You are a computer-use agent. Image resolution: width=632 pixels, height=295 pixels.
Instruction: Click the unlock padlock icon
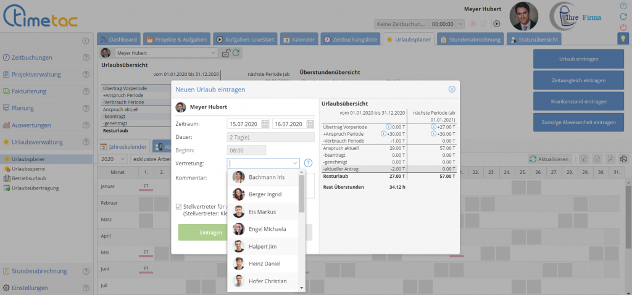tap(226, 53)
